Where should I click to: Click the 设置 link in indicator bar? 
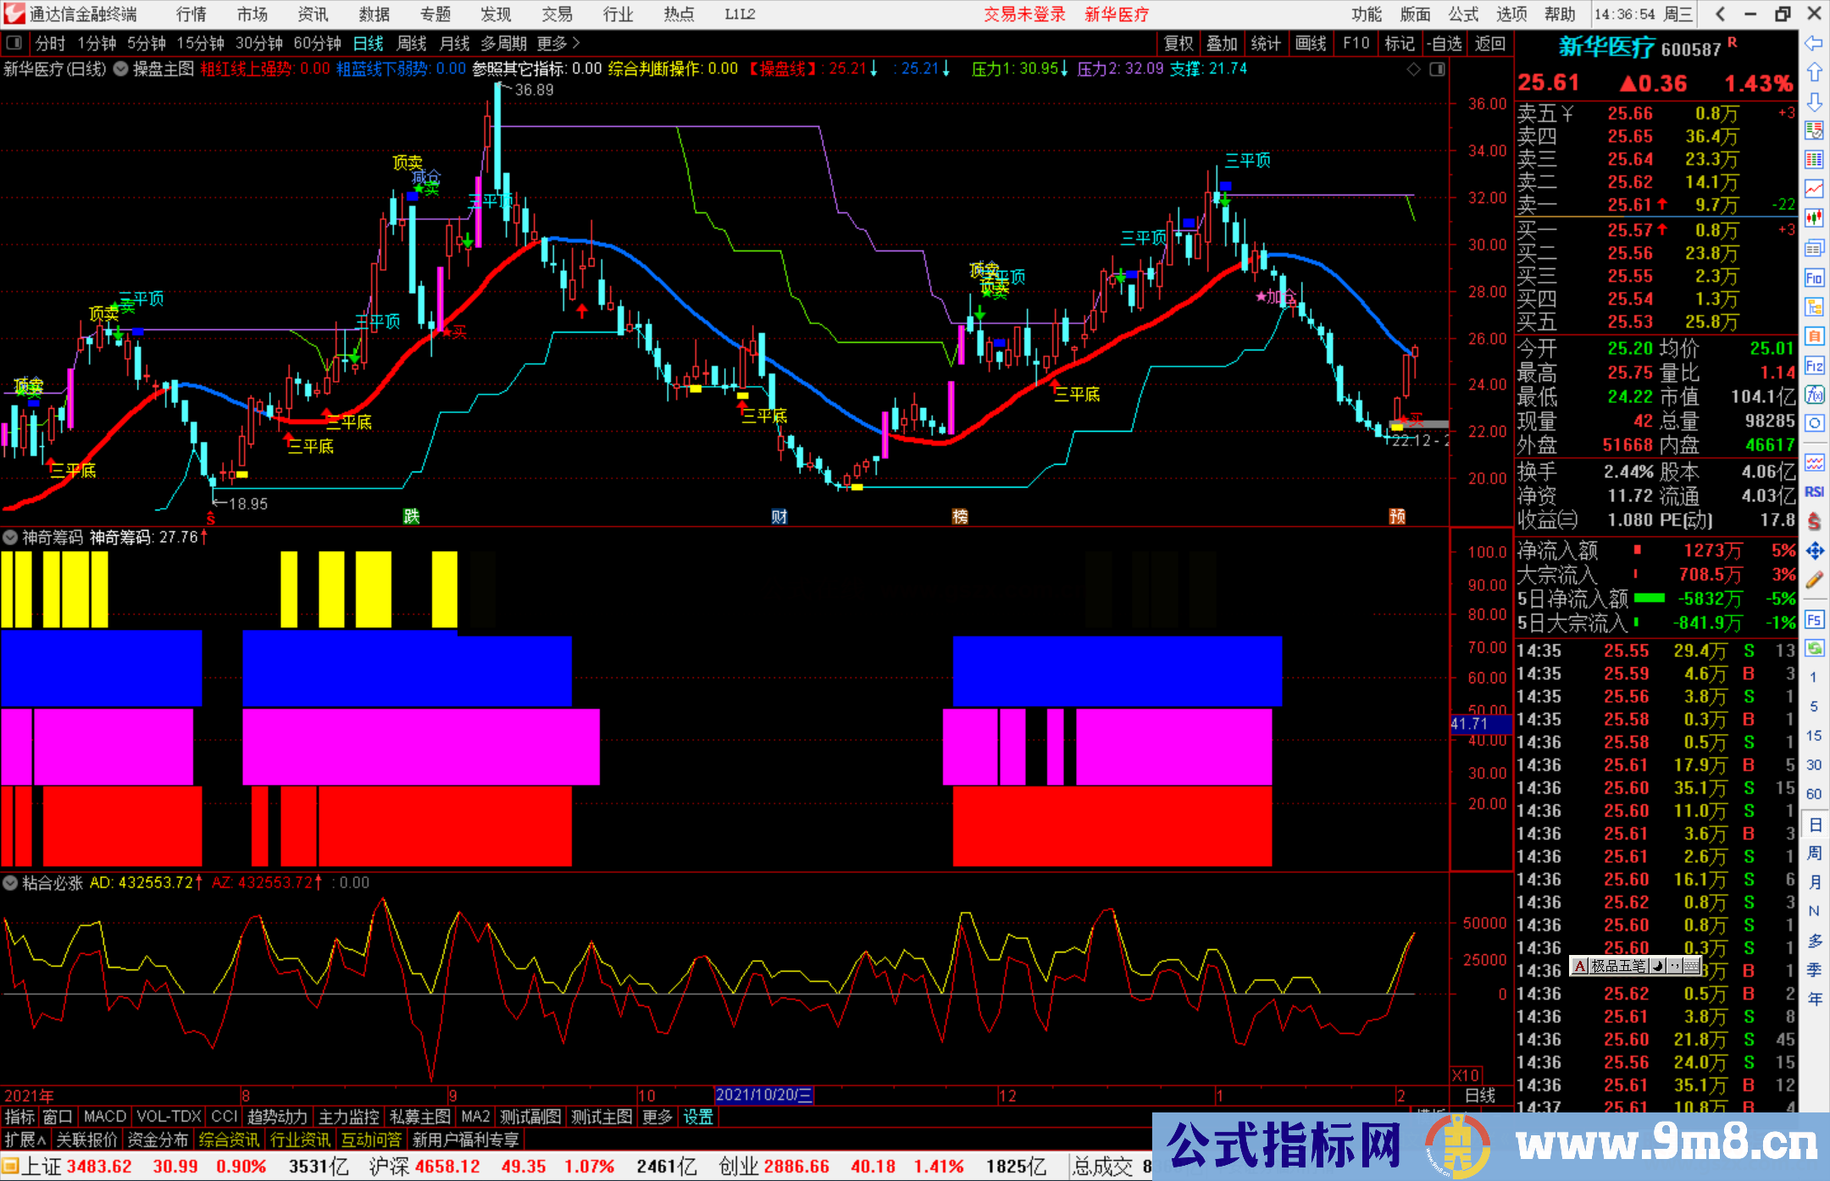698,1117
